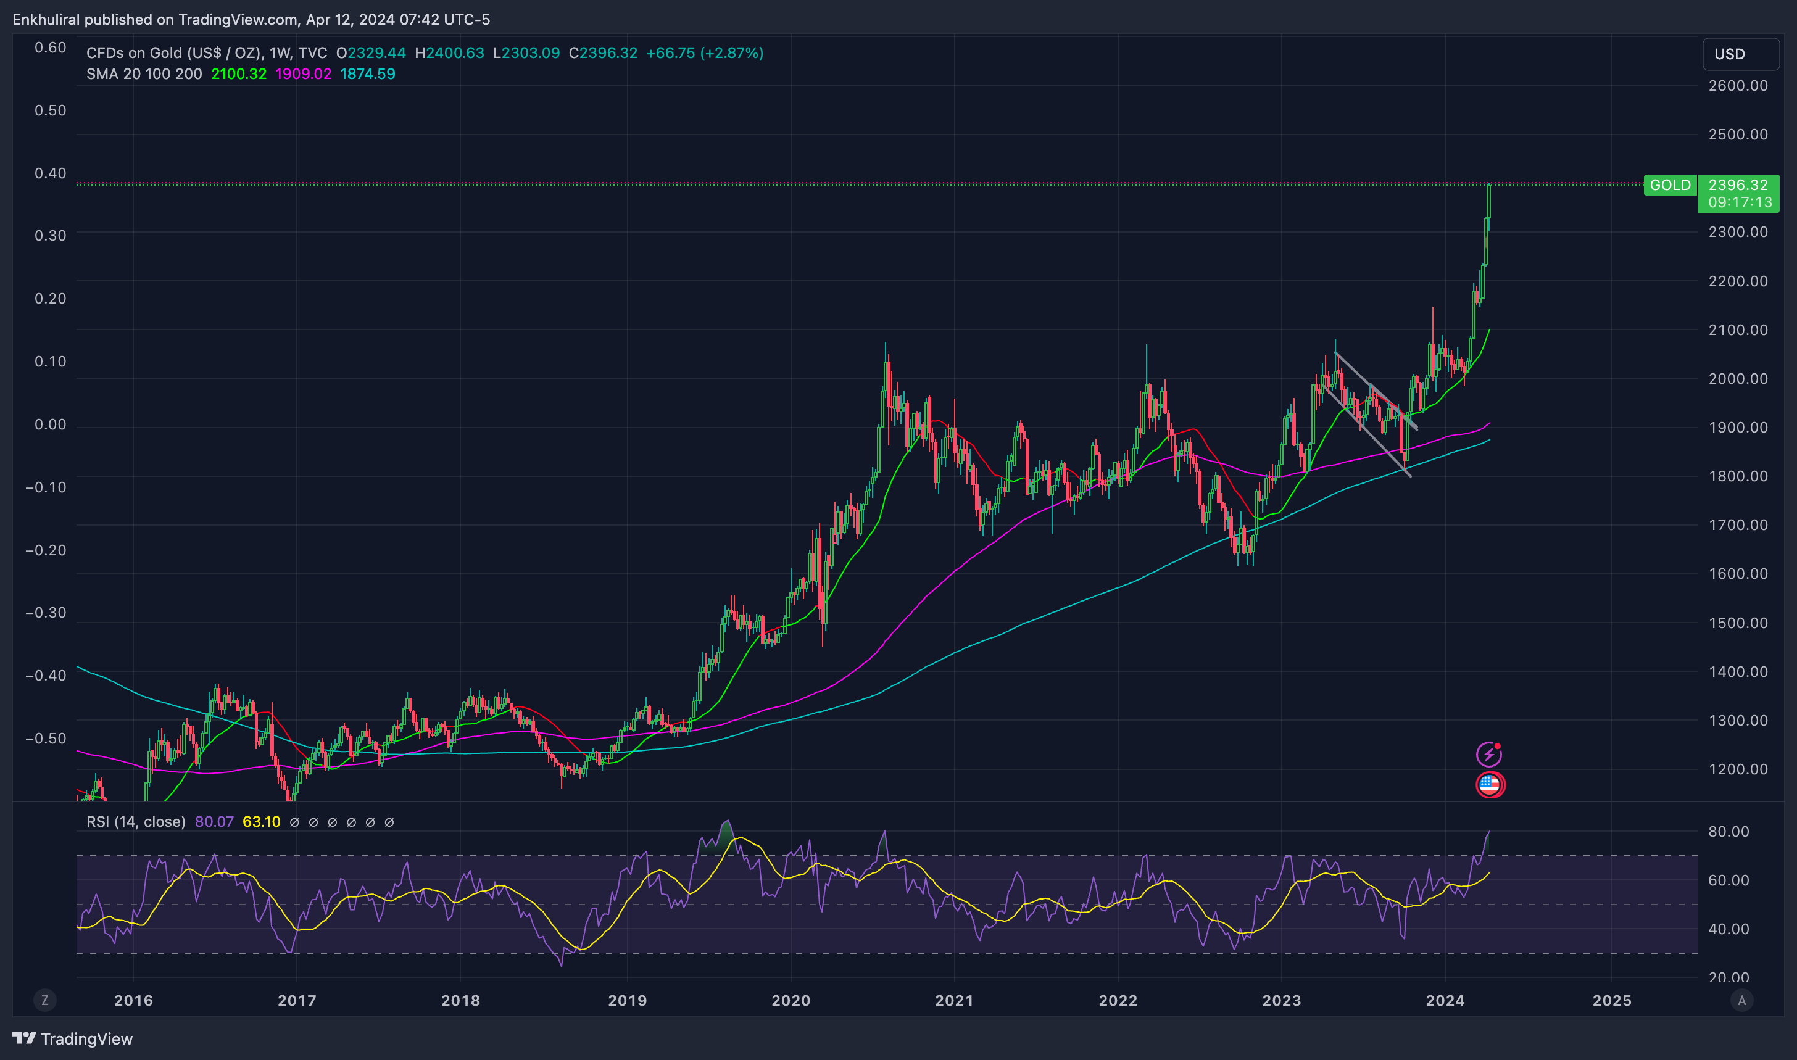The image size is (1797, 1060).
Task: Click the cyan SMA 200 value 1874.59
Action: pos(367,74)
